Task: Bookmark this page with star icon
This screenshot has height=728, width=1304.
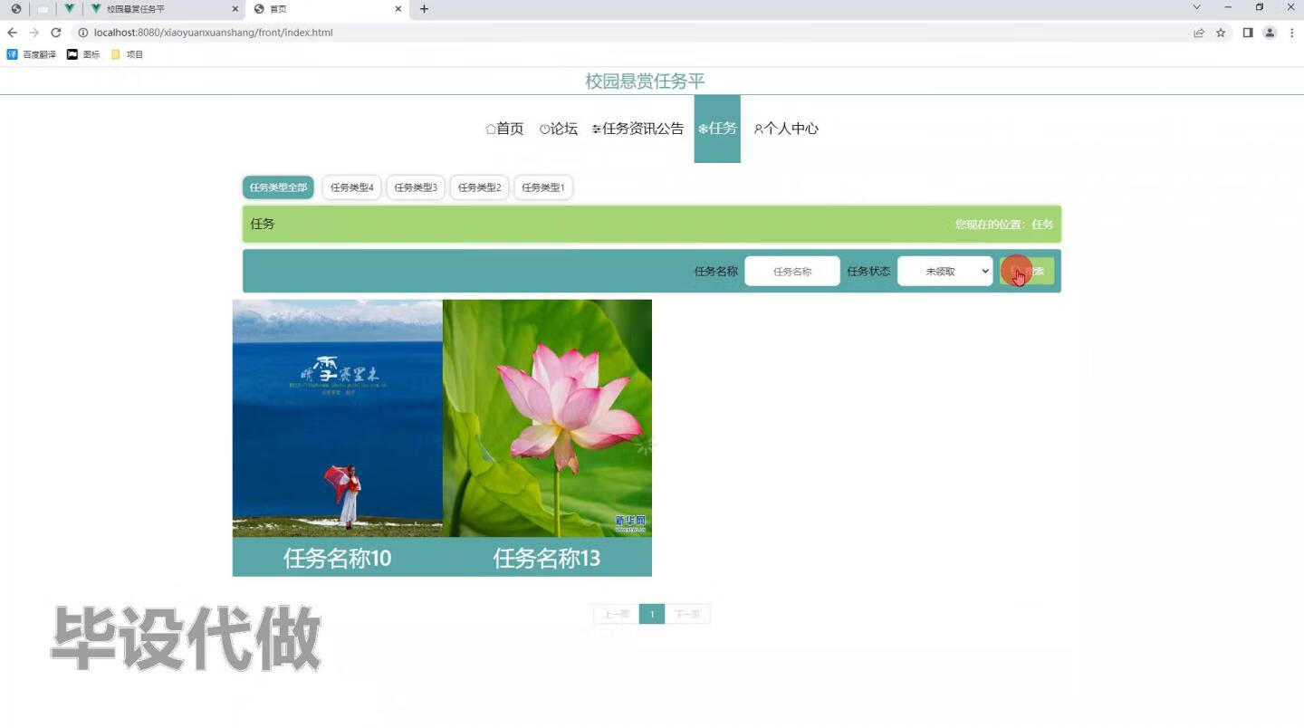Action: click(x=1221, y=33)
